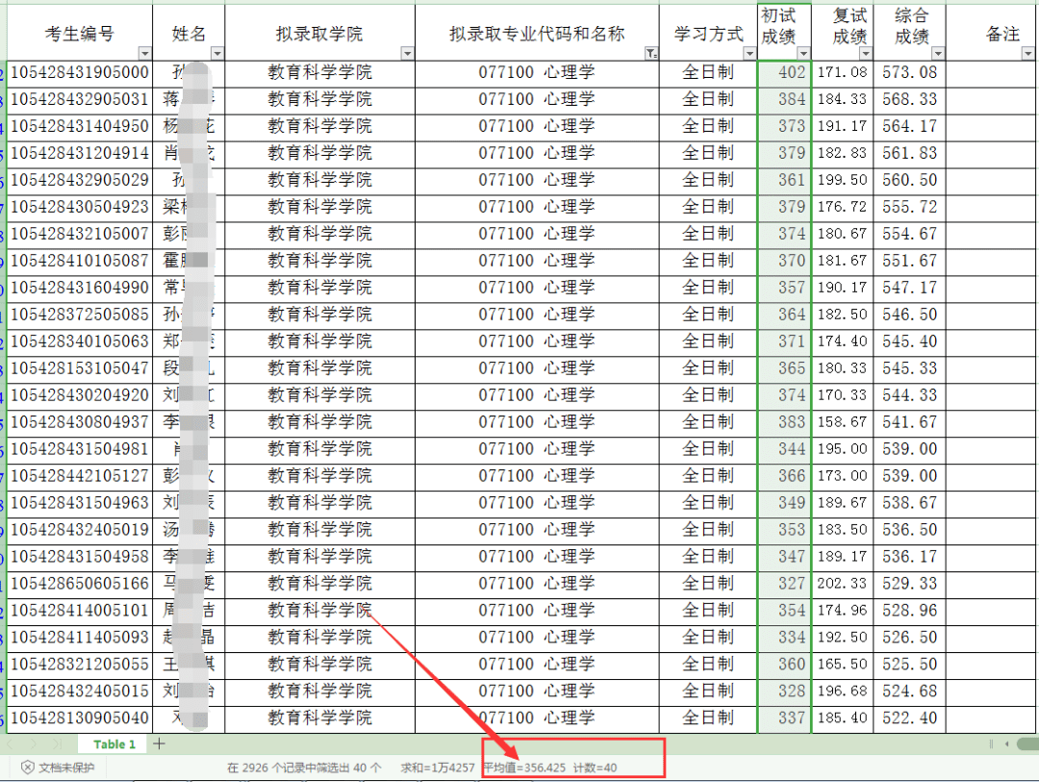
Task: Select 初试成绩 cell showing 337
Action: (785, 719)
